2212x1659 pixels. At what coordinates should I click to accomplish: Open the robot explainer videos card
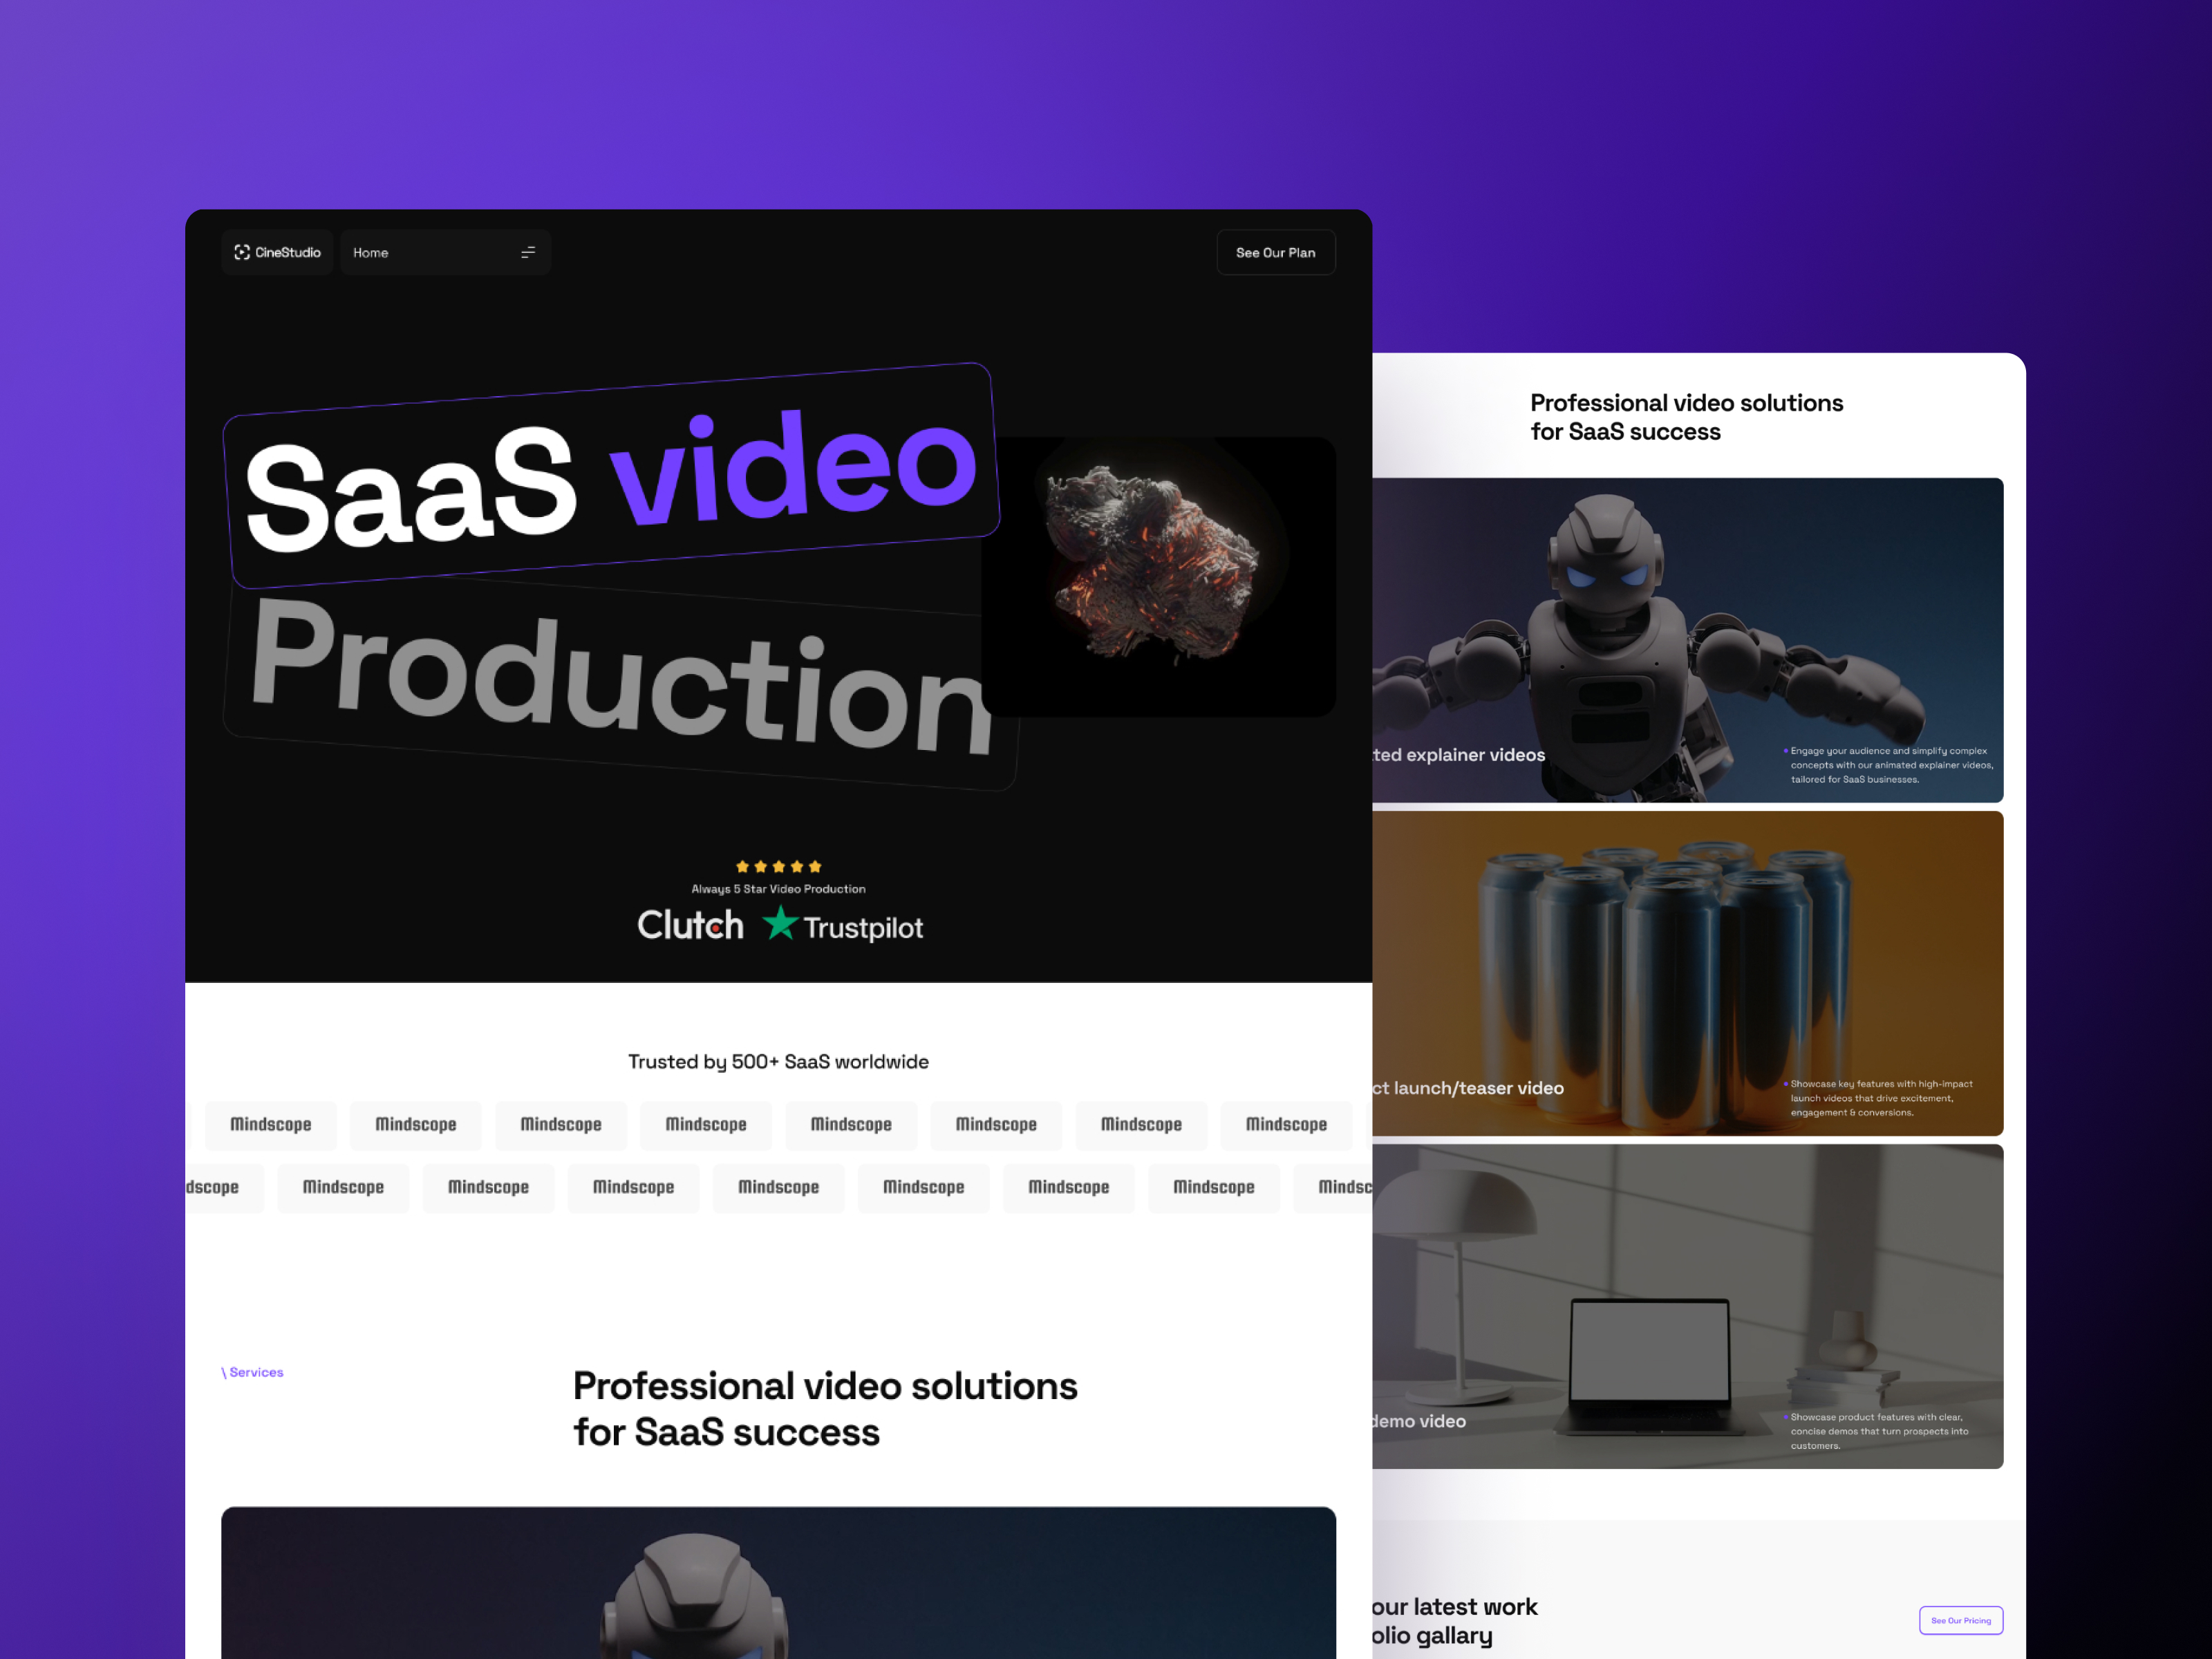point(1688,640)
